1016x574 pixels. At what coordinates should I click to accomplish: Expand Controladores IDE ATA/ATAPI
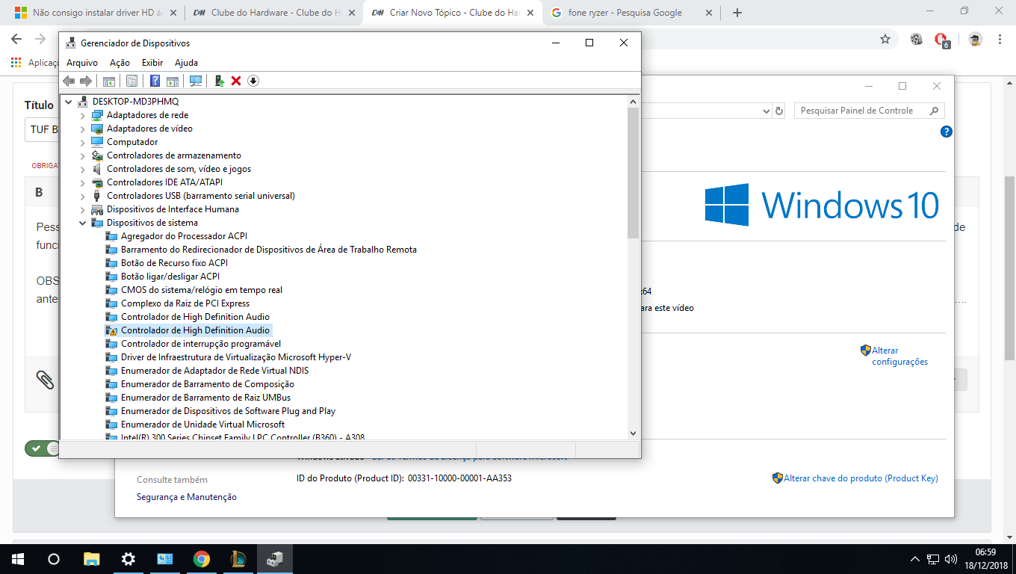(82, 182)
